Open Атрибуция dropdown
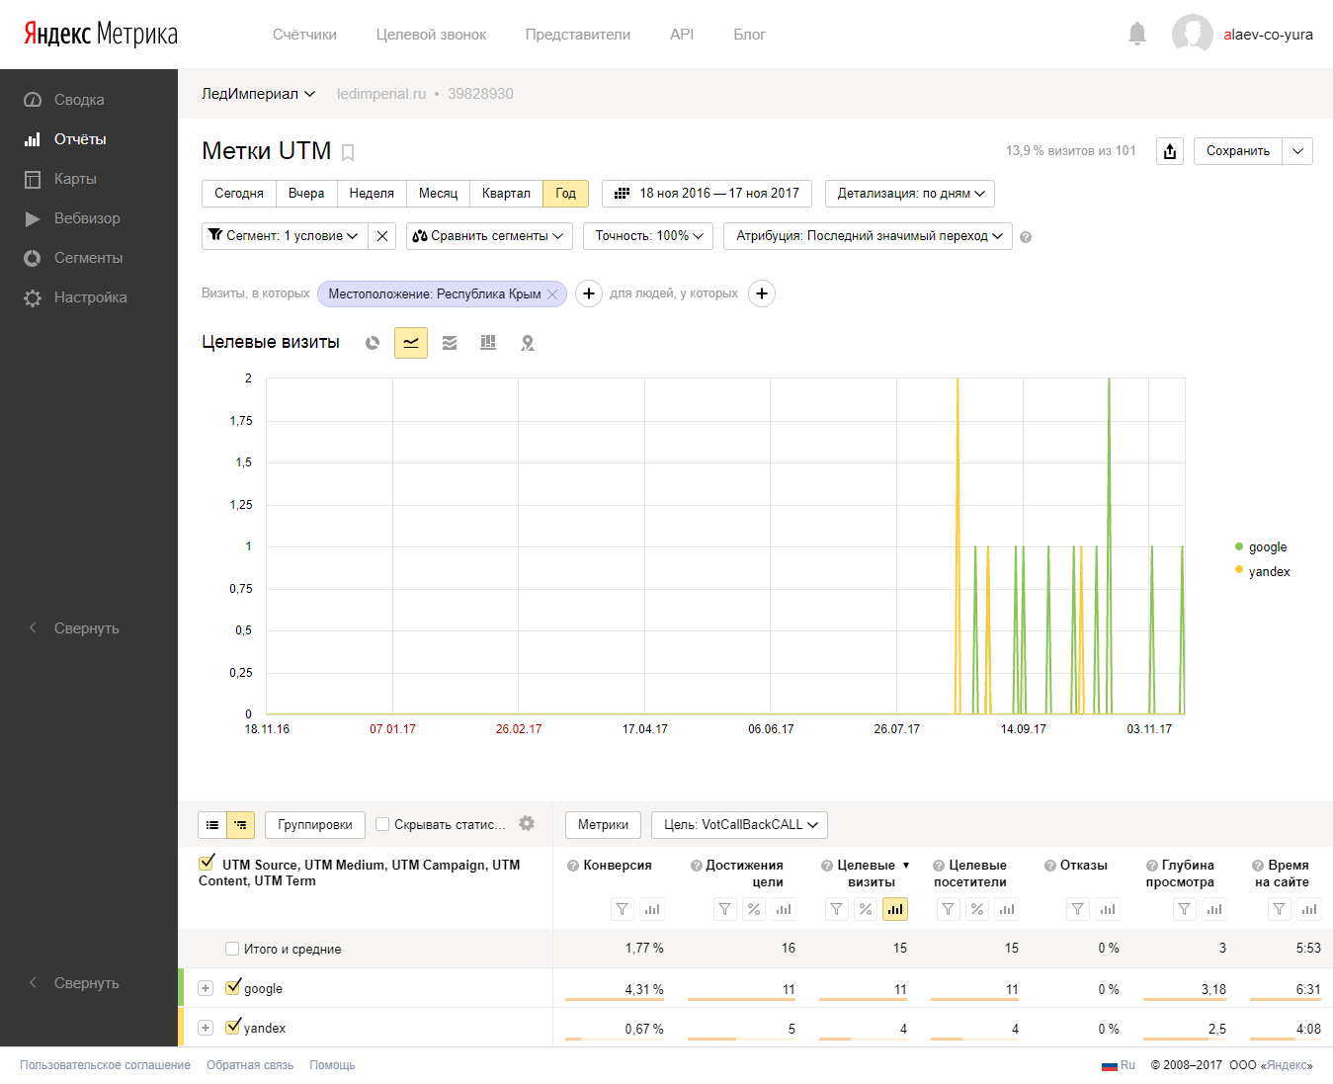The width and height of the screenshot is (1333, 1084). point(868,236)
